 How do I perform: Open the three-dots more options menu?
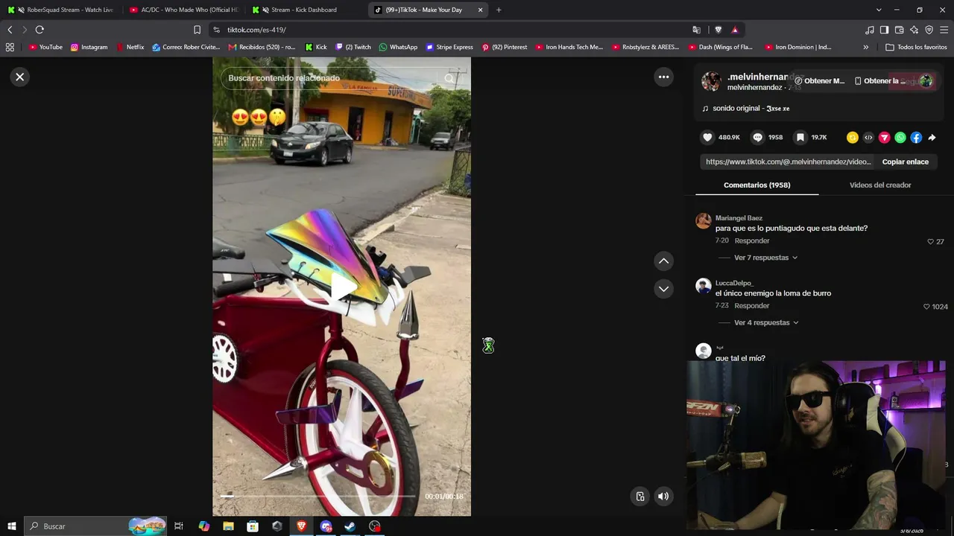tap(663, 77)
